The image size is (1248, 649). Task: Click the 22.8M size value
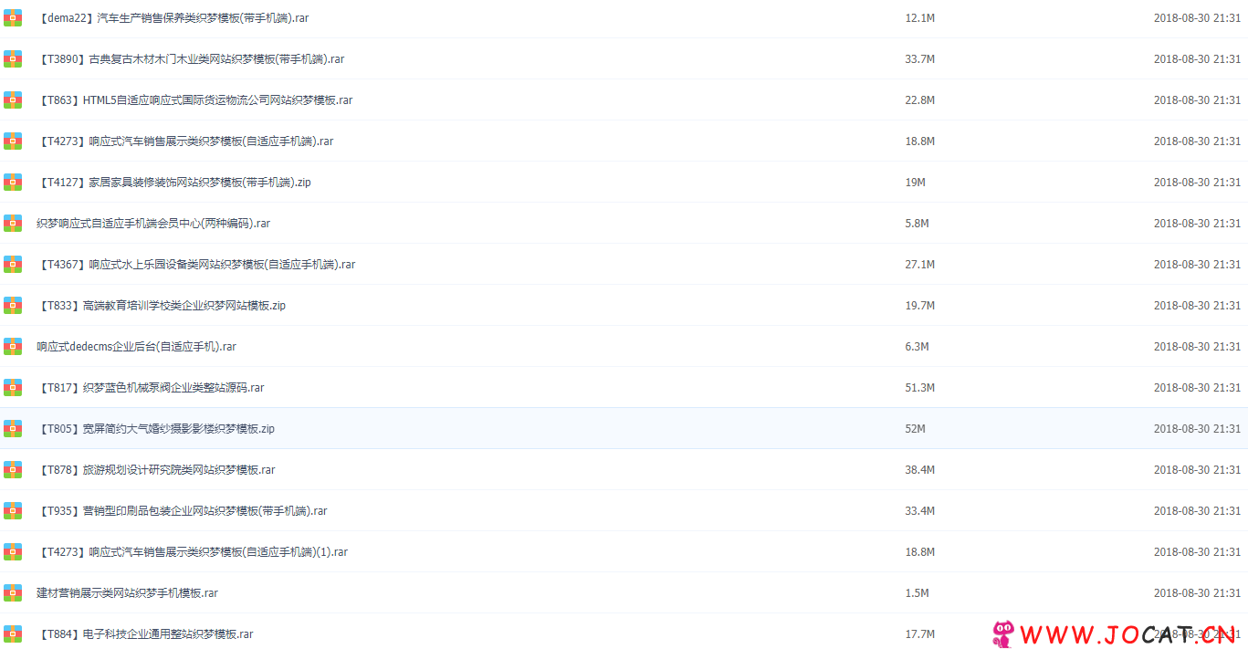(x=920, y=100)
